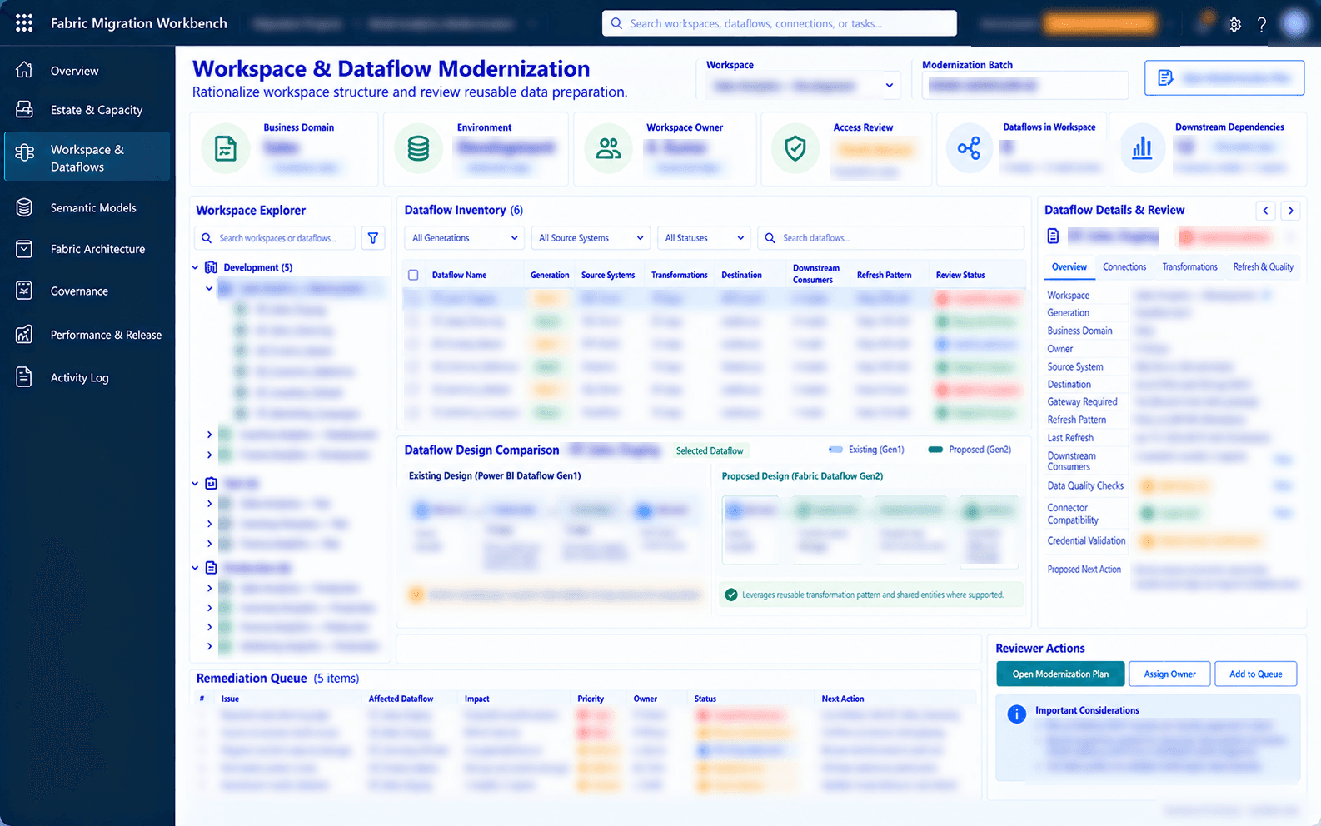Switch to Transformations details tab
Image resolution: width=1321 pixels, height=826 pixels.
(x=1189, y=267)
